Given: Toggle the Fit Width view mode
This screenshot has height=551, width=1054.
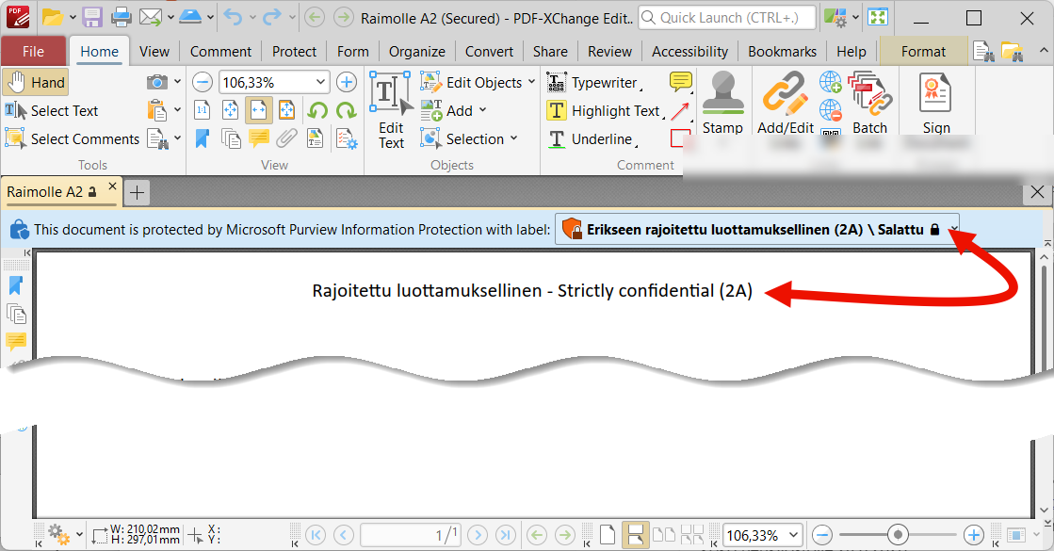Looking at the screenshot, I should pyautogui.click(x=259, y=110).
